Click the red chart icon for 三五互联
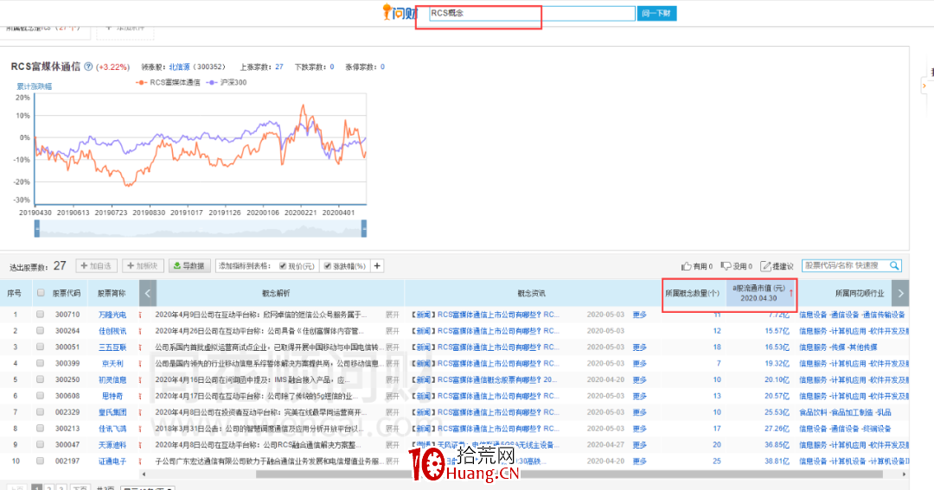Viewport: 934px width, 490px height. [x=140, y=347]
